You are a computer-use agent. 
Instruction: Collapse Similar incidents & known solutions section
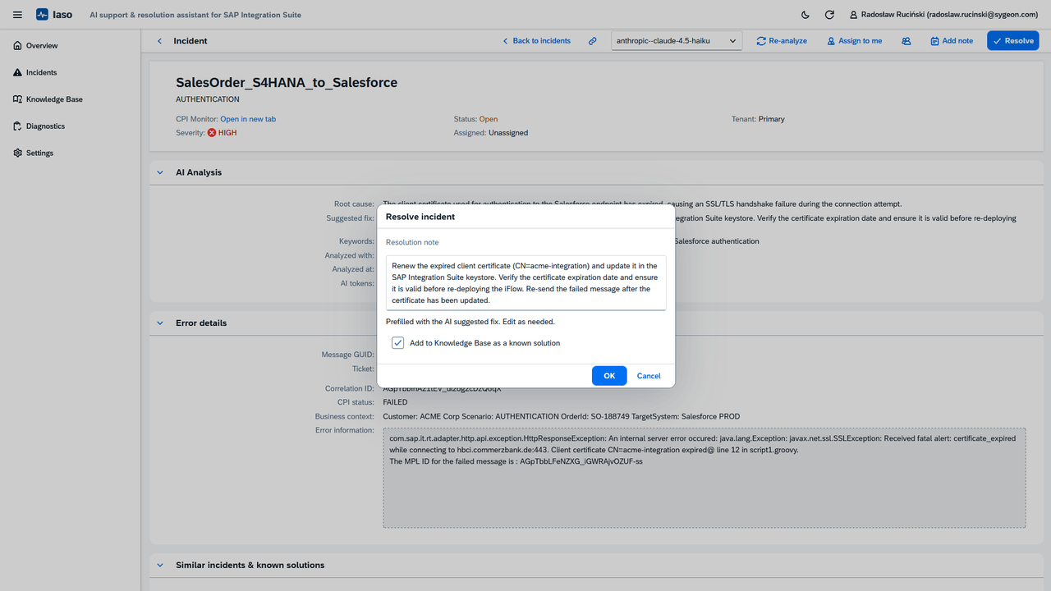click(x=160, y=565)
